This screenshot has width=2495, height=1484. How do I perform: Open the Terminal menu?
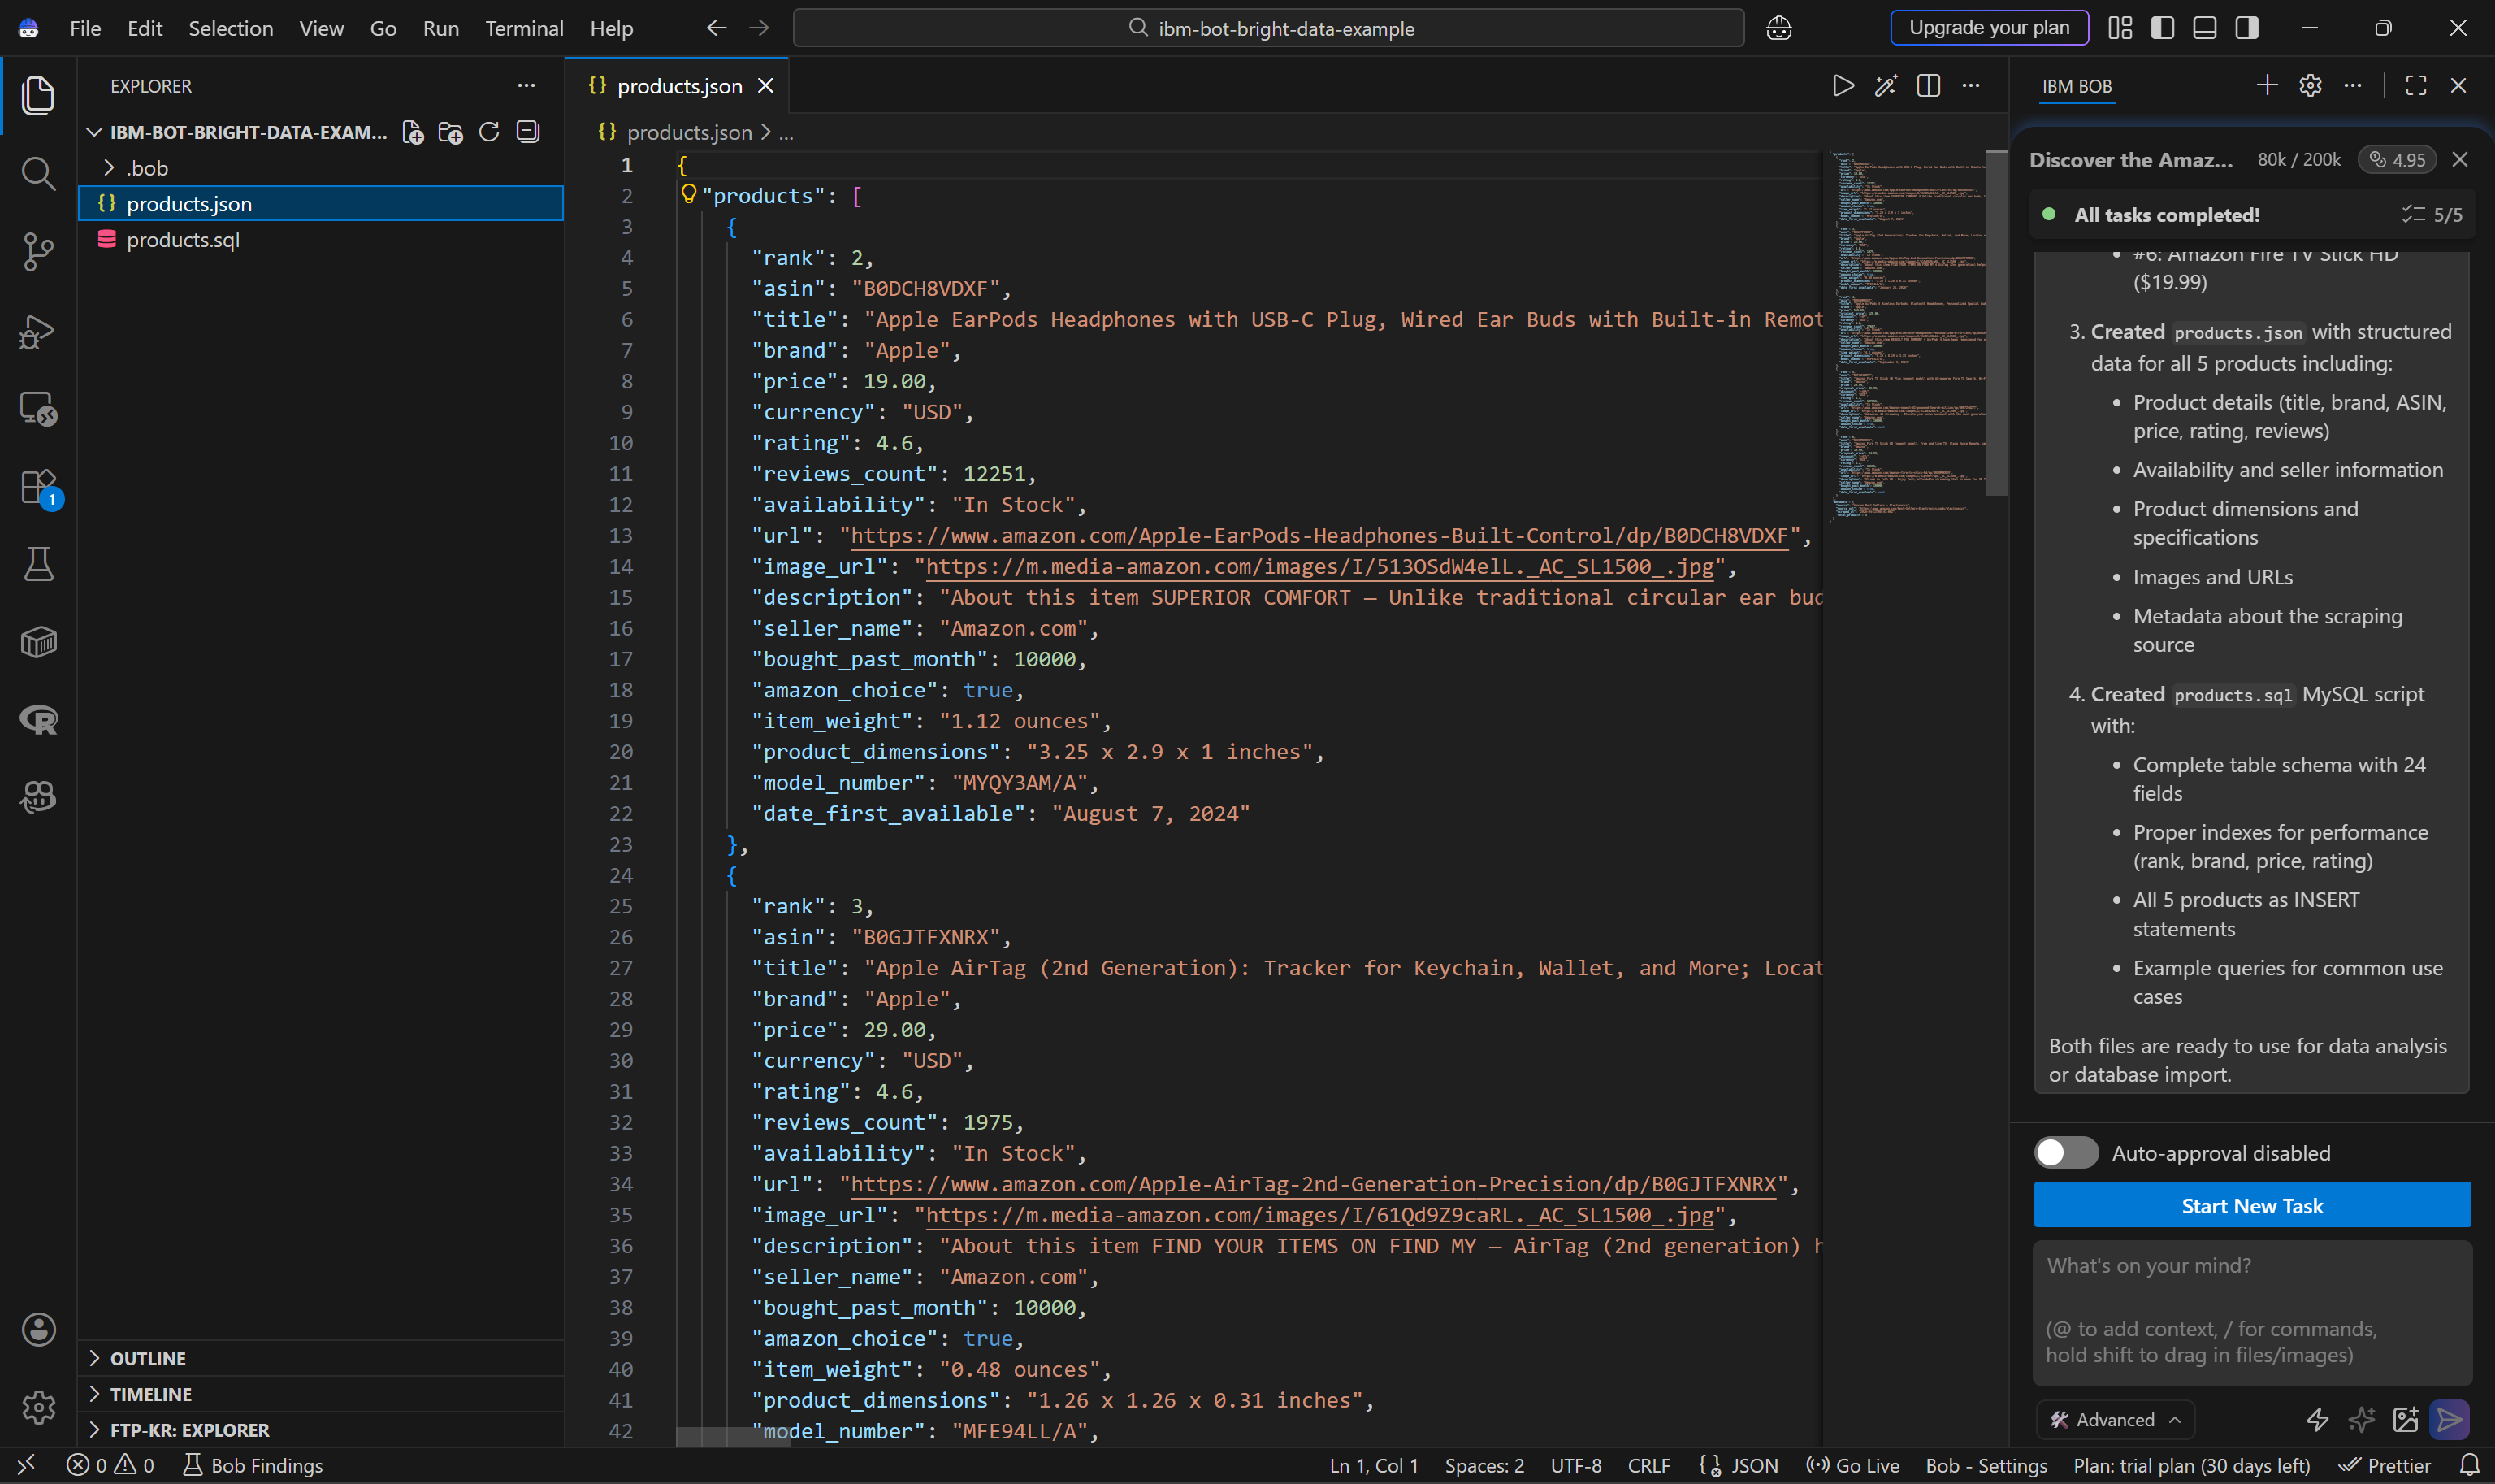(524, 28)
